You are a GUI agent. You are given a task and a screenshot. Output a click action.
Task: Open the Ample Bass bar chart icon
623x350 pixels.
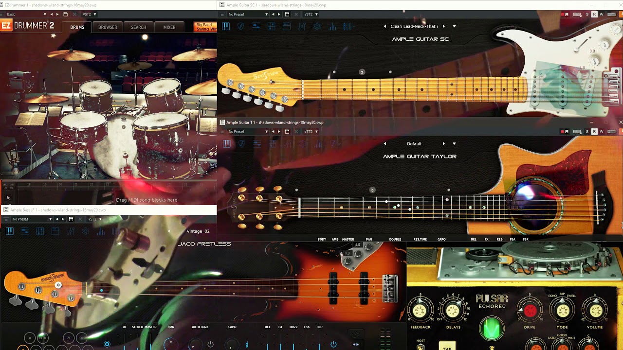click(x=101, y=231)
